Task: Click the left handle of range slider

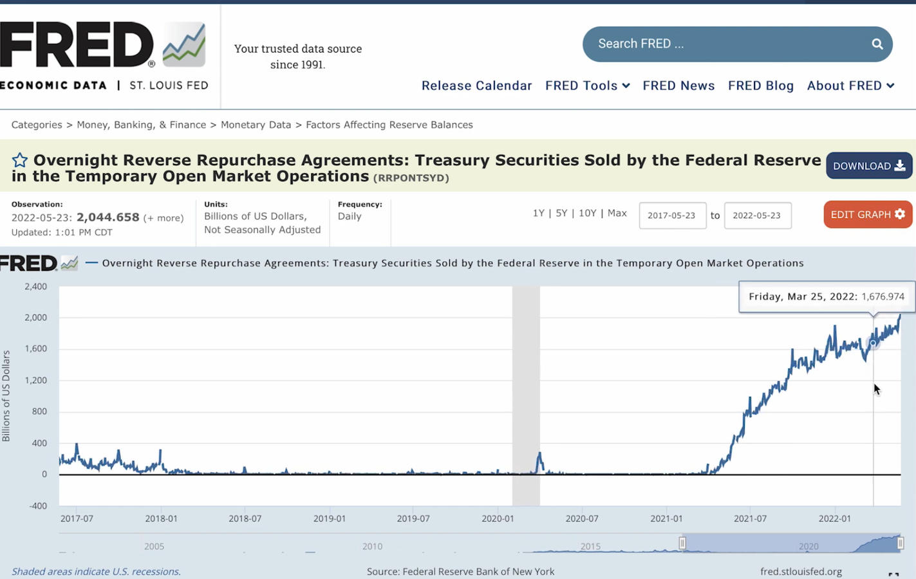Action: pyautogui.click(x=682, y=544)
